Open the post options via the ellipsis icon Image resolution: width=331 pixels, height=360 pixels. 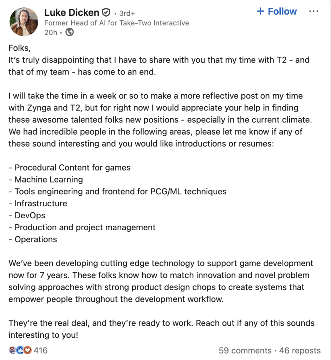pyautogui.click(x=314, y=11)
